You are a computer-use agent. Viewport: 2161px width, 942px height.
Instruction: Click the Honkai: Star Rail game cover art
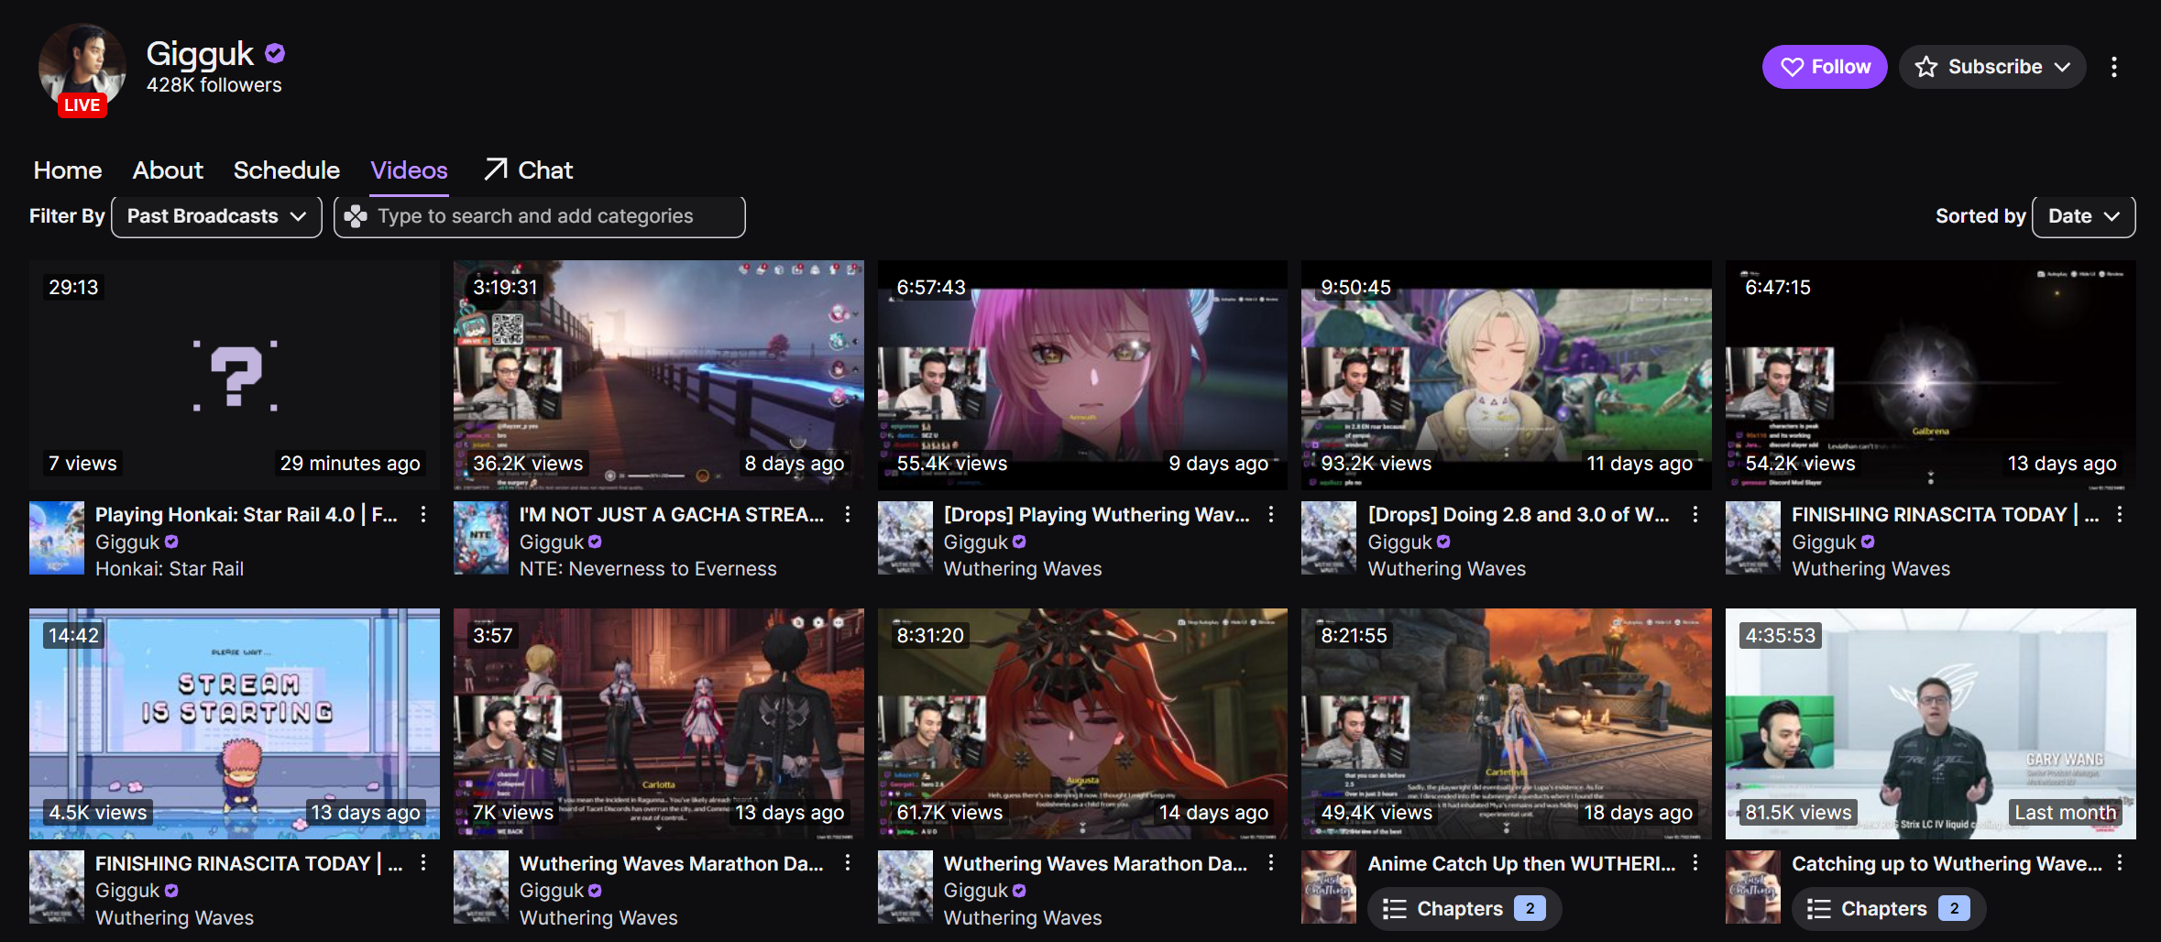[57, 538]
